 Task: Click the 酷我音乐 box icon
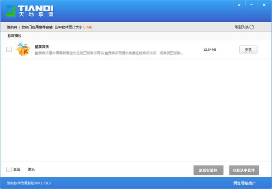pos(23,49)
